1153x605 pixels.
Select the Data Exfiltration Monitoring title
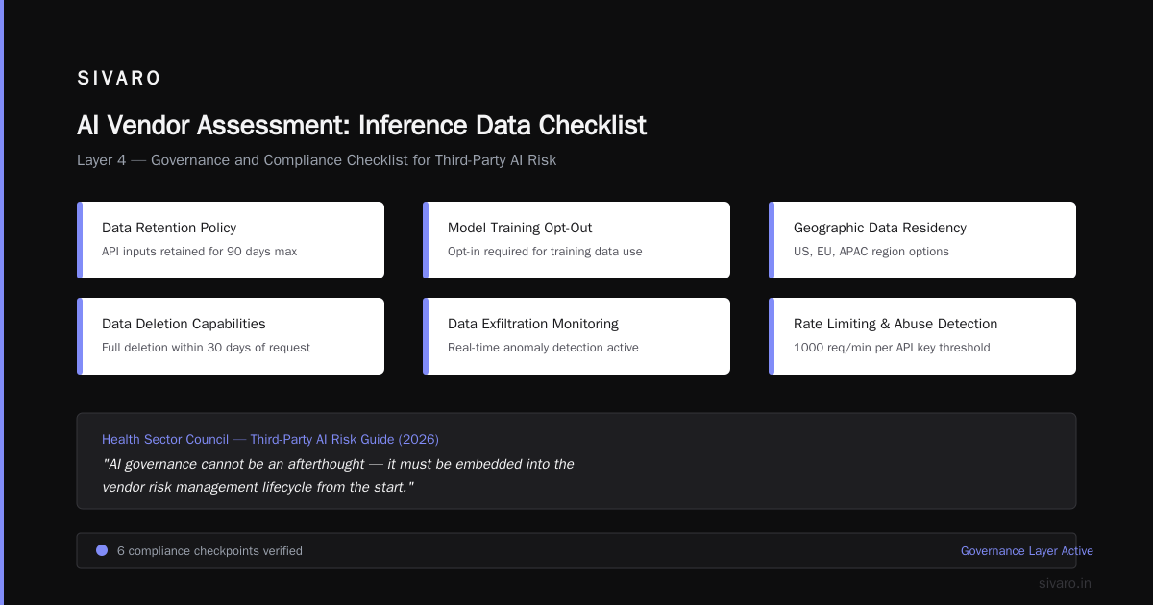[x=533, y=324]
